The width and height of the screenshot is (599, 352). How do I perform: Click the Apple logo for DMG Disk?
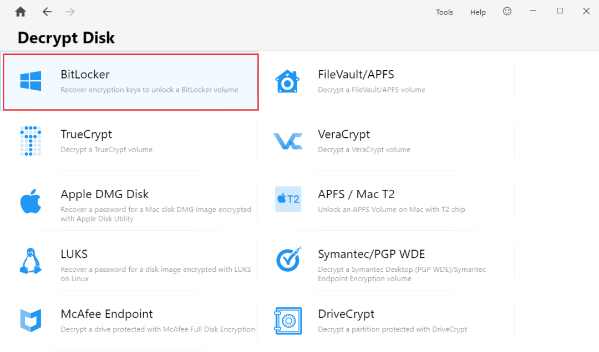pos(31,200)
